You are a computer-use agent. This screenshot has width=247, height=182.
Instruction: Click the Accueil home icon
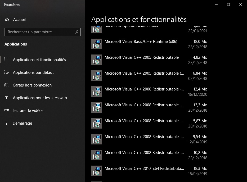point(7,19)
